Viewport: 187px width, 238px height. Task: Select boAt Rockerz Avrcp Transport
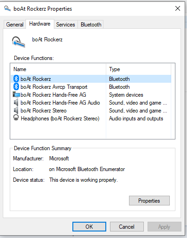coord(54,87)
